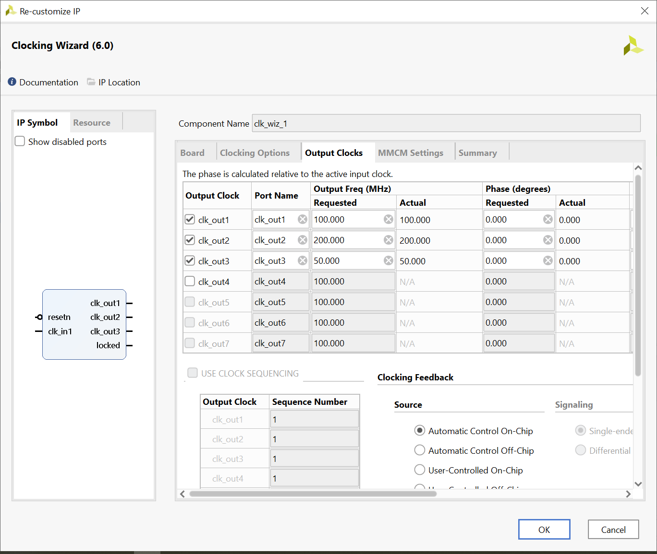Click the vertical scrollbar thumb
The height and width of the screenshot is (554, 657).
pos(638,275)
